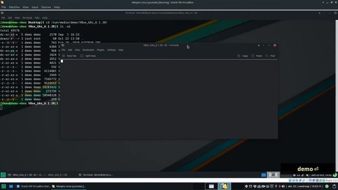Open VirtualBox Input menu
This screenshot has height=190, width=338.
(x=35, y=7)
